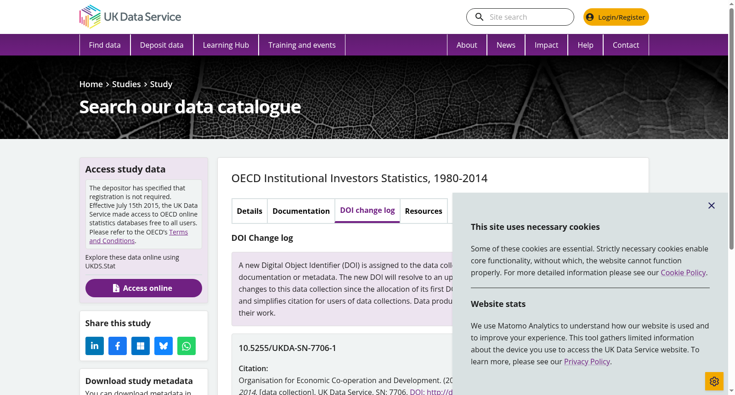
Task: Switch to the Documentation tab
Action: tap(301, 211)
